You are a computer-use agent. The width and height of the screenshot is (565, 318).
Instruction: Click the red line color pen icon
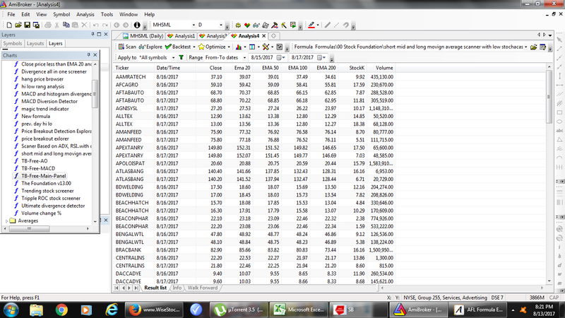(311, 25)
